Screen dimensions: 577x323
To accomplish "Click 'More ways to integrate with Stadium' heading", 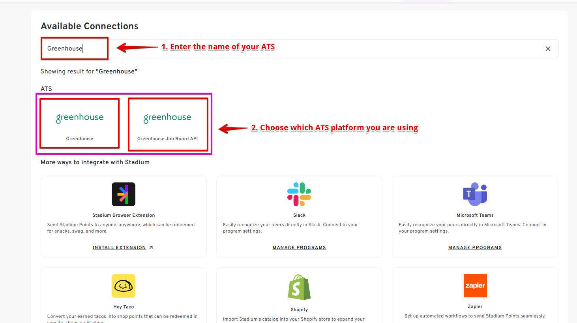I will click(x=95, y=162).
